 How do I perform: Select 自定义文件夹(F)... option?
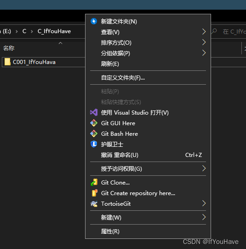tap(148, 78)
